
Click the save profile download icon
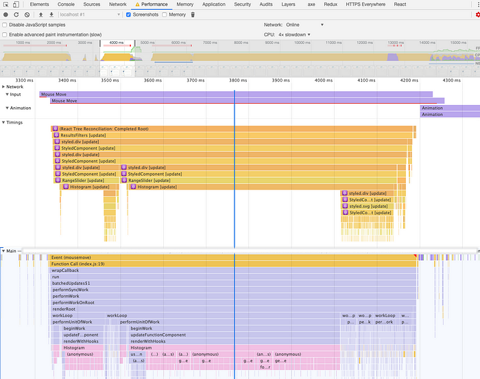point(51,14)
